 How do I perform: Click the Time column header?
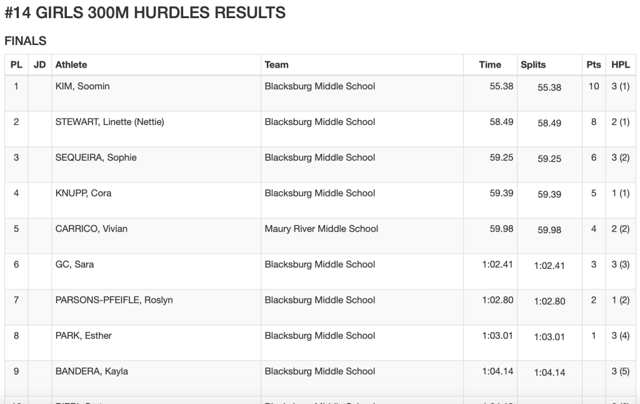(490, 64)
